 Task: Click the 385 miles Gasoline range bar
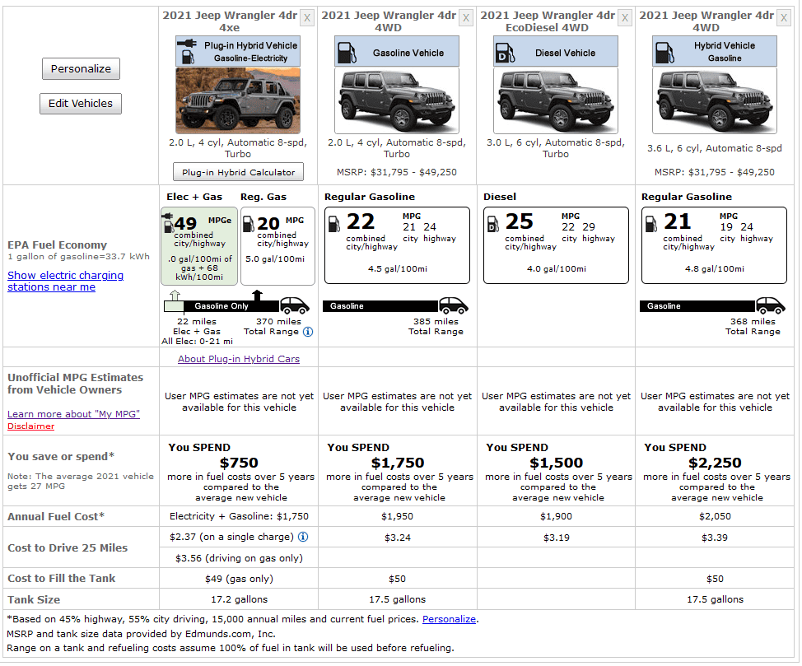(x=380, y=306)
